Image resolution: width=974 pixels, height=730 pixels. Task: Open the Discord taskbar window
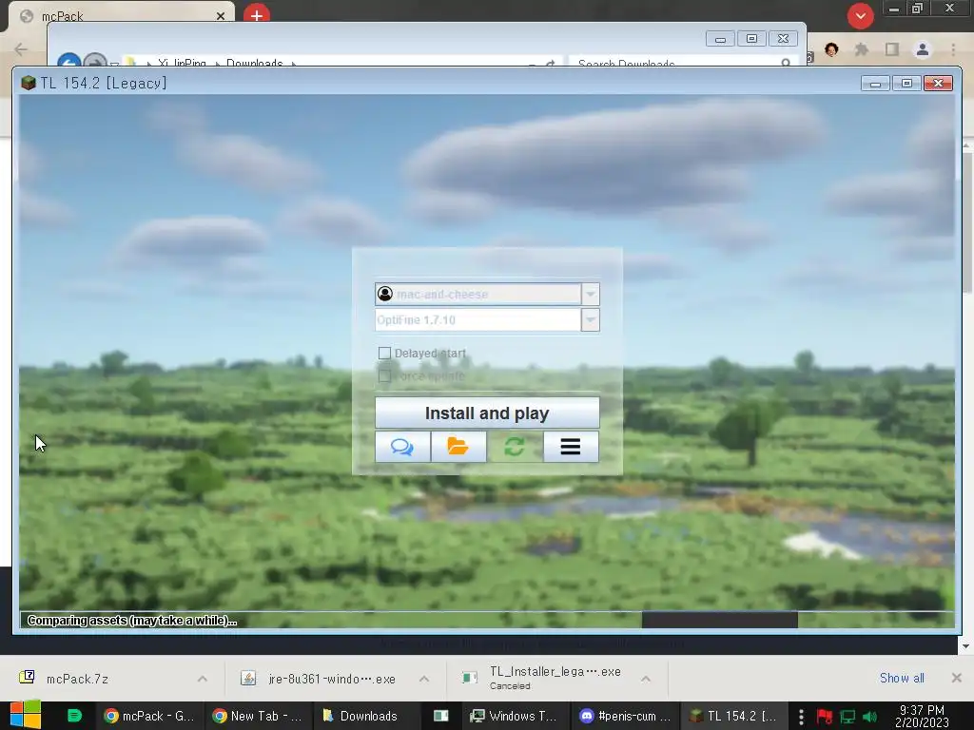[624, 716]
